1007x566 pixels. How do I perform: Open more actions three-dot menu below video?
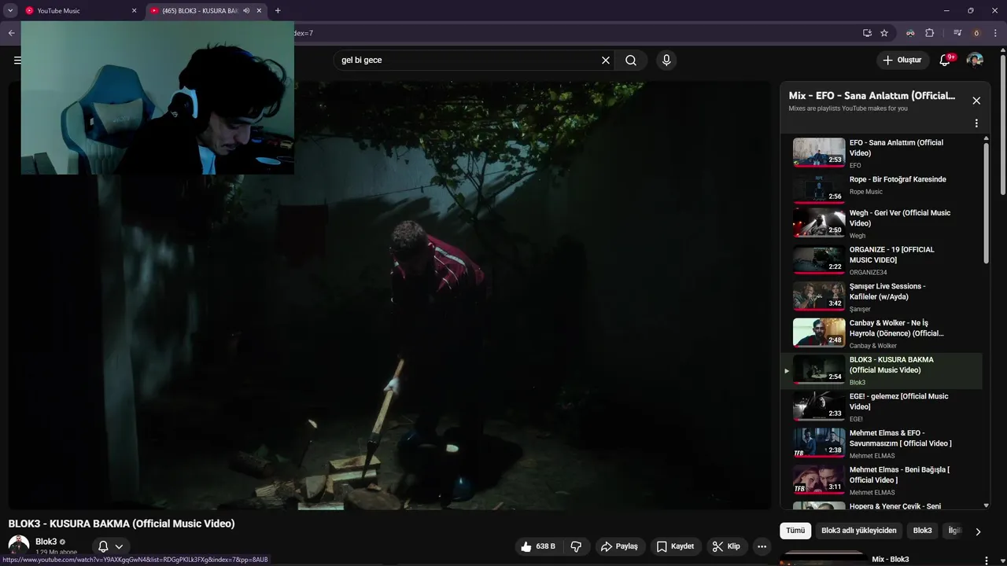pos(762,546)
